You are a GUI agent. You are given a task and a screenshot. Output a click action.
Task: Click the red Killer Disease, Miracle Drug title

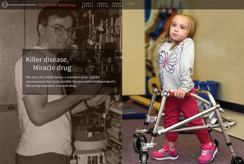(57, 5)
